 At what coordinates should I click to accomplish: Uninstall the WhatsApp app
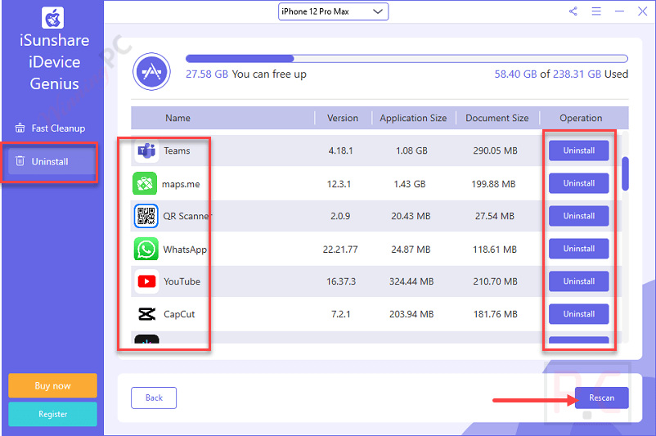point(578,248)
